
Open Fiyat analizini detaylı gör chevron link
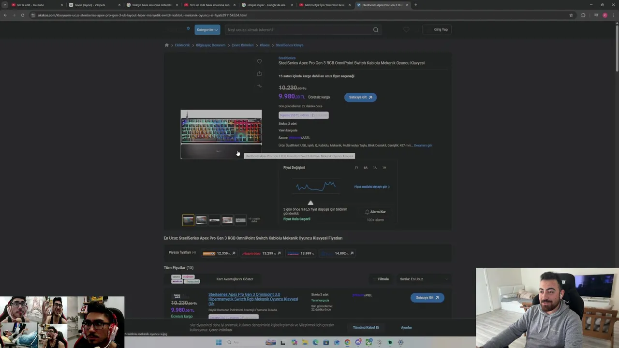click(x=372, y=187)
